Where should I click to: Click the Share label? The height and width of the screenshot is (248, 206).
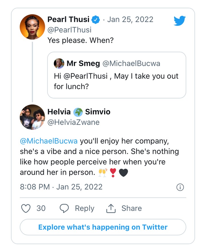(x=132, y=208)
